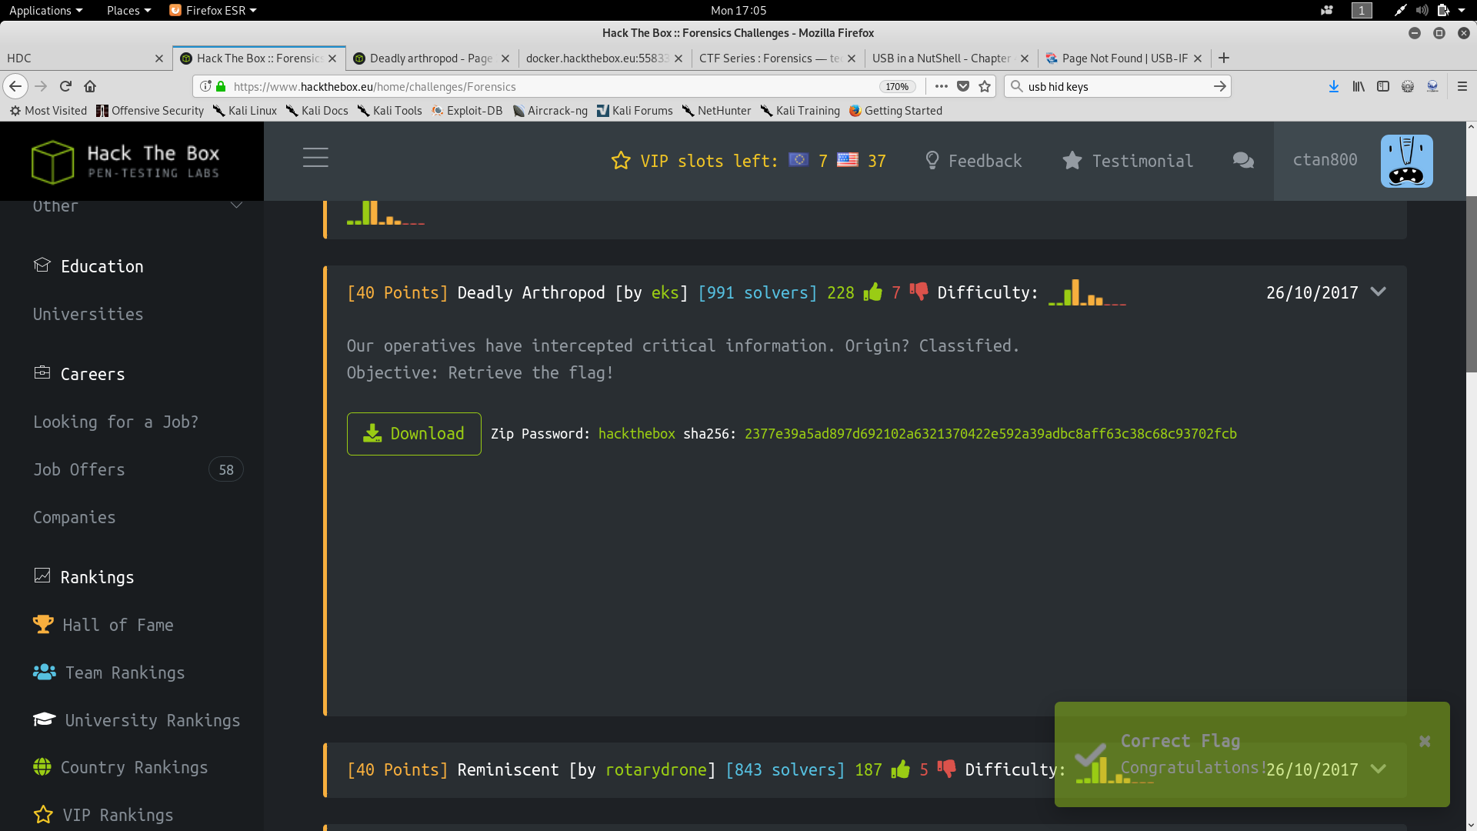
Task: Click the 170% zoom indicator
Action: (897, 86)
